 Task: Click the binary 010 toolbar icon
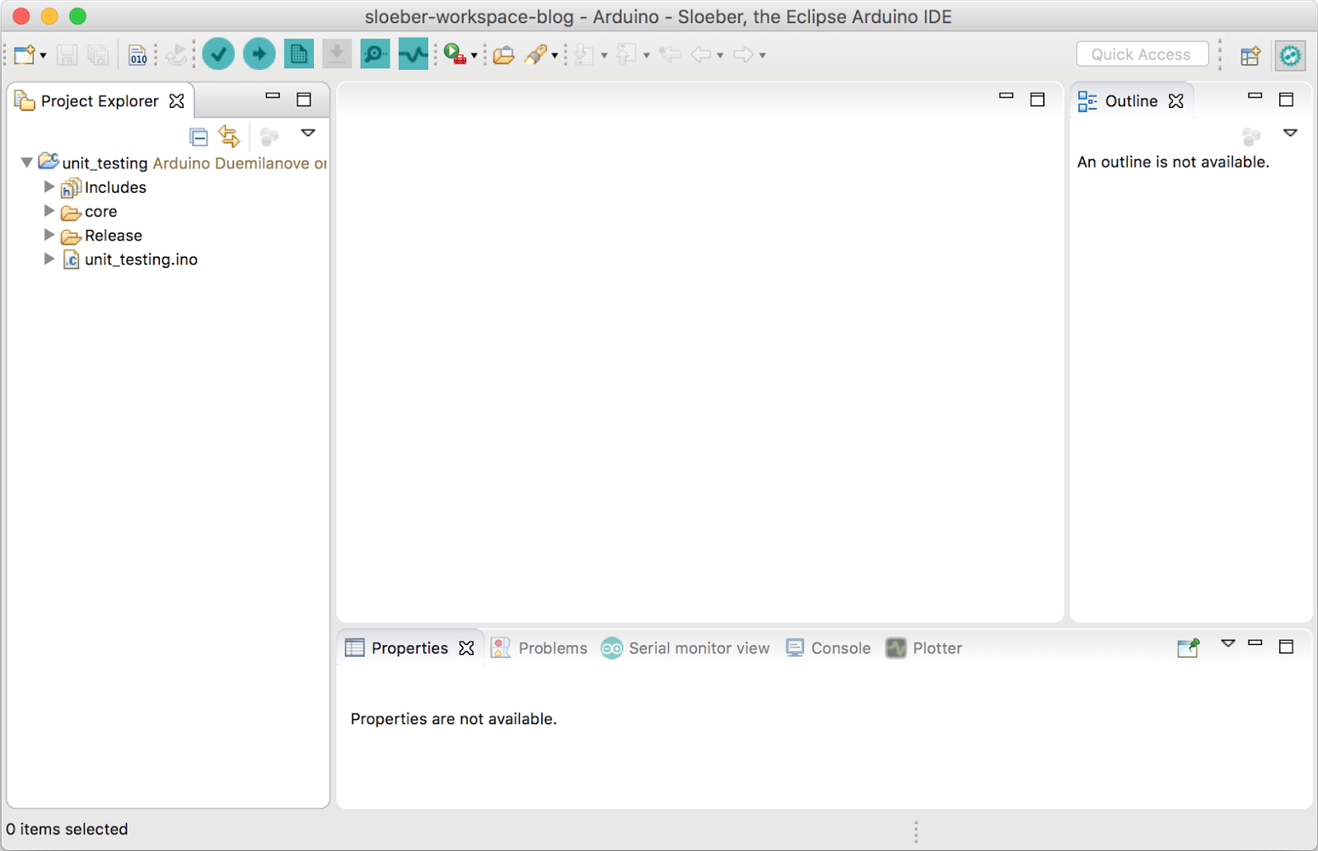pyautogui.click(x=138, y=54)
